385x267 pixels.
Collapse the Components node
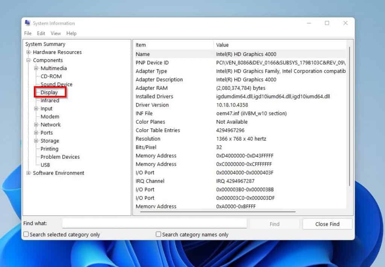pos(29,60)
